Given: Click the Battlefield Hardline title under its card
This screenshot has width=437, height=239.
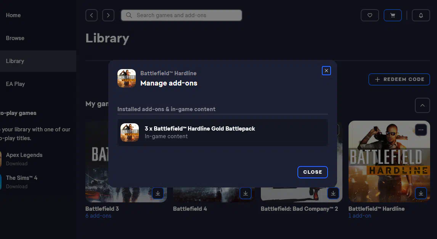Looking at the screenshot, I should coord(376,208).
